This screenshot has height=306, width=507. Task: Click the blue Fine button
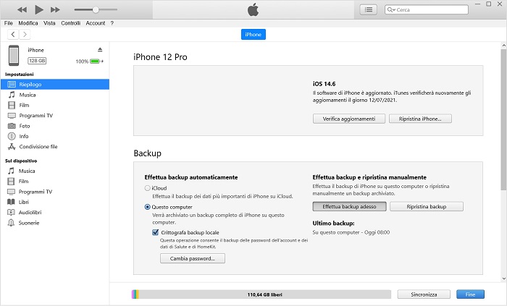471,294
